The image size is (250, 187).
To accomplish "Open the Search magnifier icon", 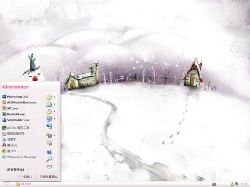I will click(49, 159).
